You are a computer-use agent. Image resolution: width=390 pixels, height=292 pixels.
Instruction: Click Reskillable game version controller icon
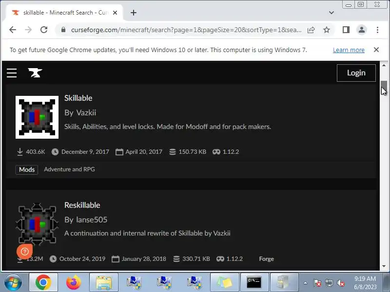(220, 259)
